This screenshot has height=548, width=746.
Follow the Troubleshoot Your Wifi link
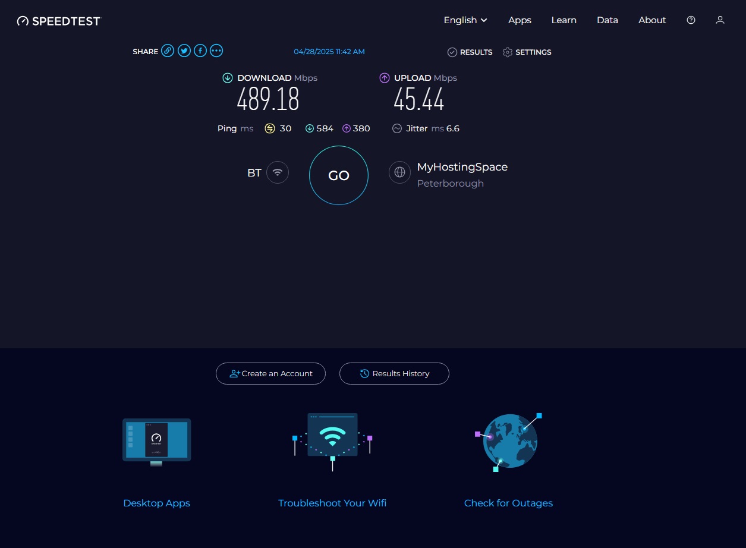click(x=332, y=503)
